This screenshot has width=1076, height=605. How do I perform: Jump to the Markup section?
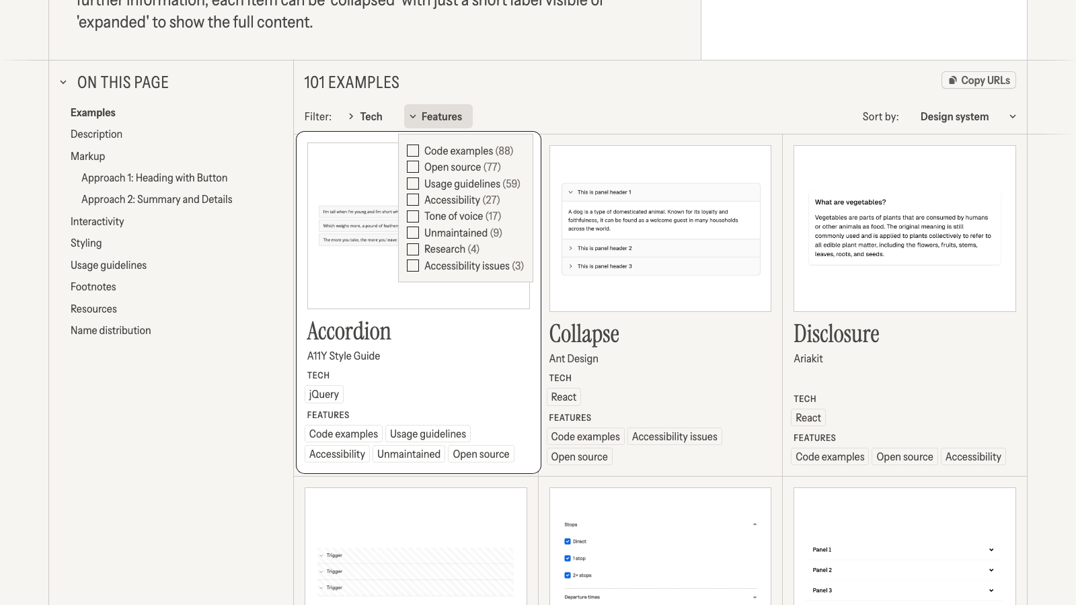pos(87,156)
